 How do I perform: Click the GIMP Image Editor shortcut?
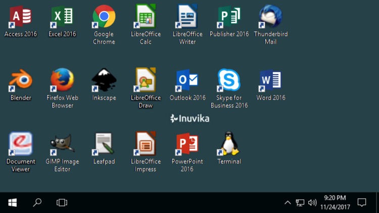point(62,144)
